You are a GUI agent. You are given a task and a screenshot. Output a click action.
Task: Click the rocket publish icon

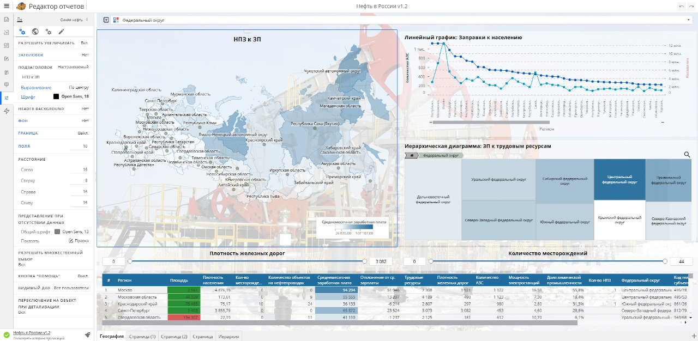point(87,335)
